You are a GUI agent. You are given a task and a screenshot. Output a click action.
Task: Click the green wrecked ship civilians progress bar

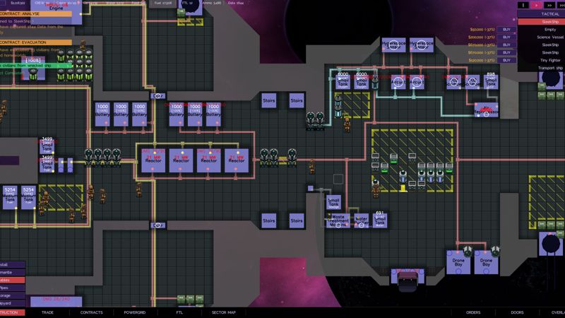tap(36, 66)
